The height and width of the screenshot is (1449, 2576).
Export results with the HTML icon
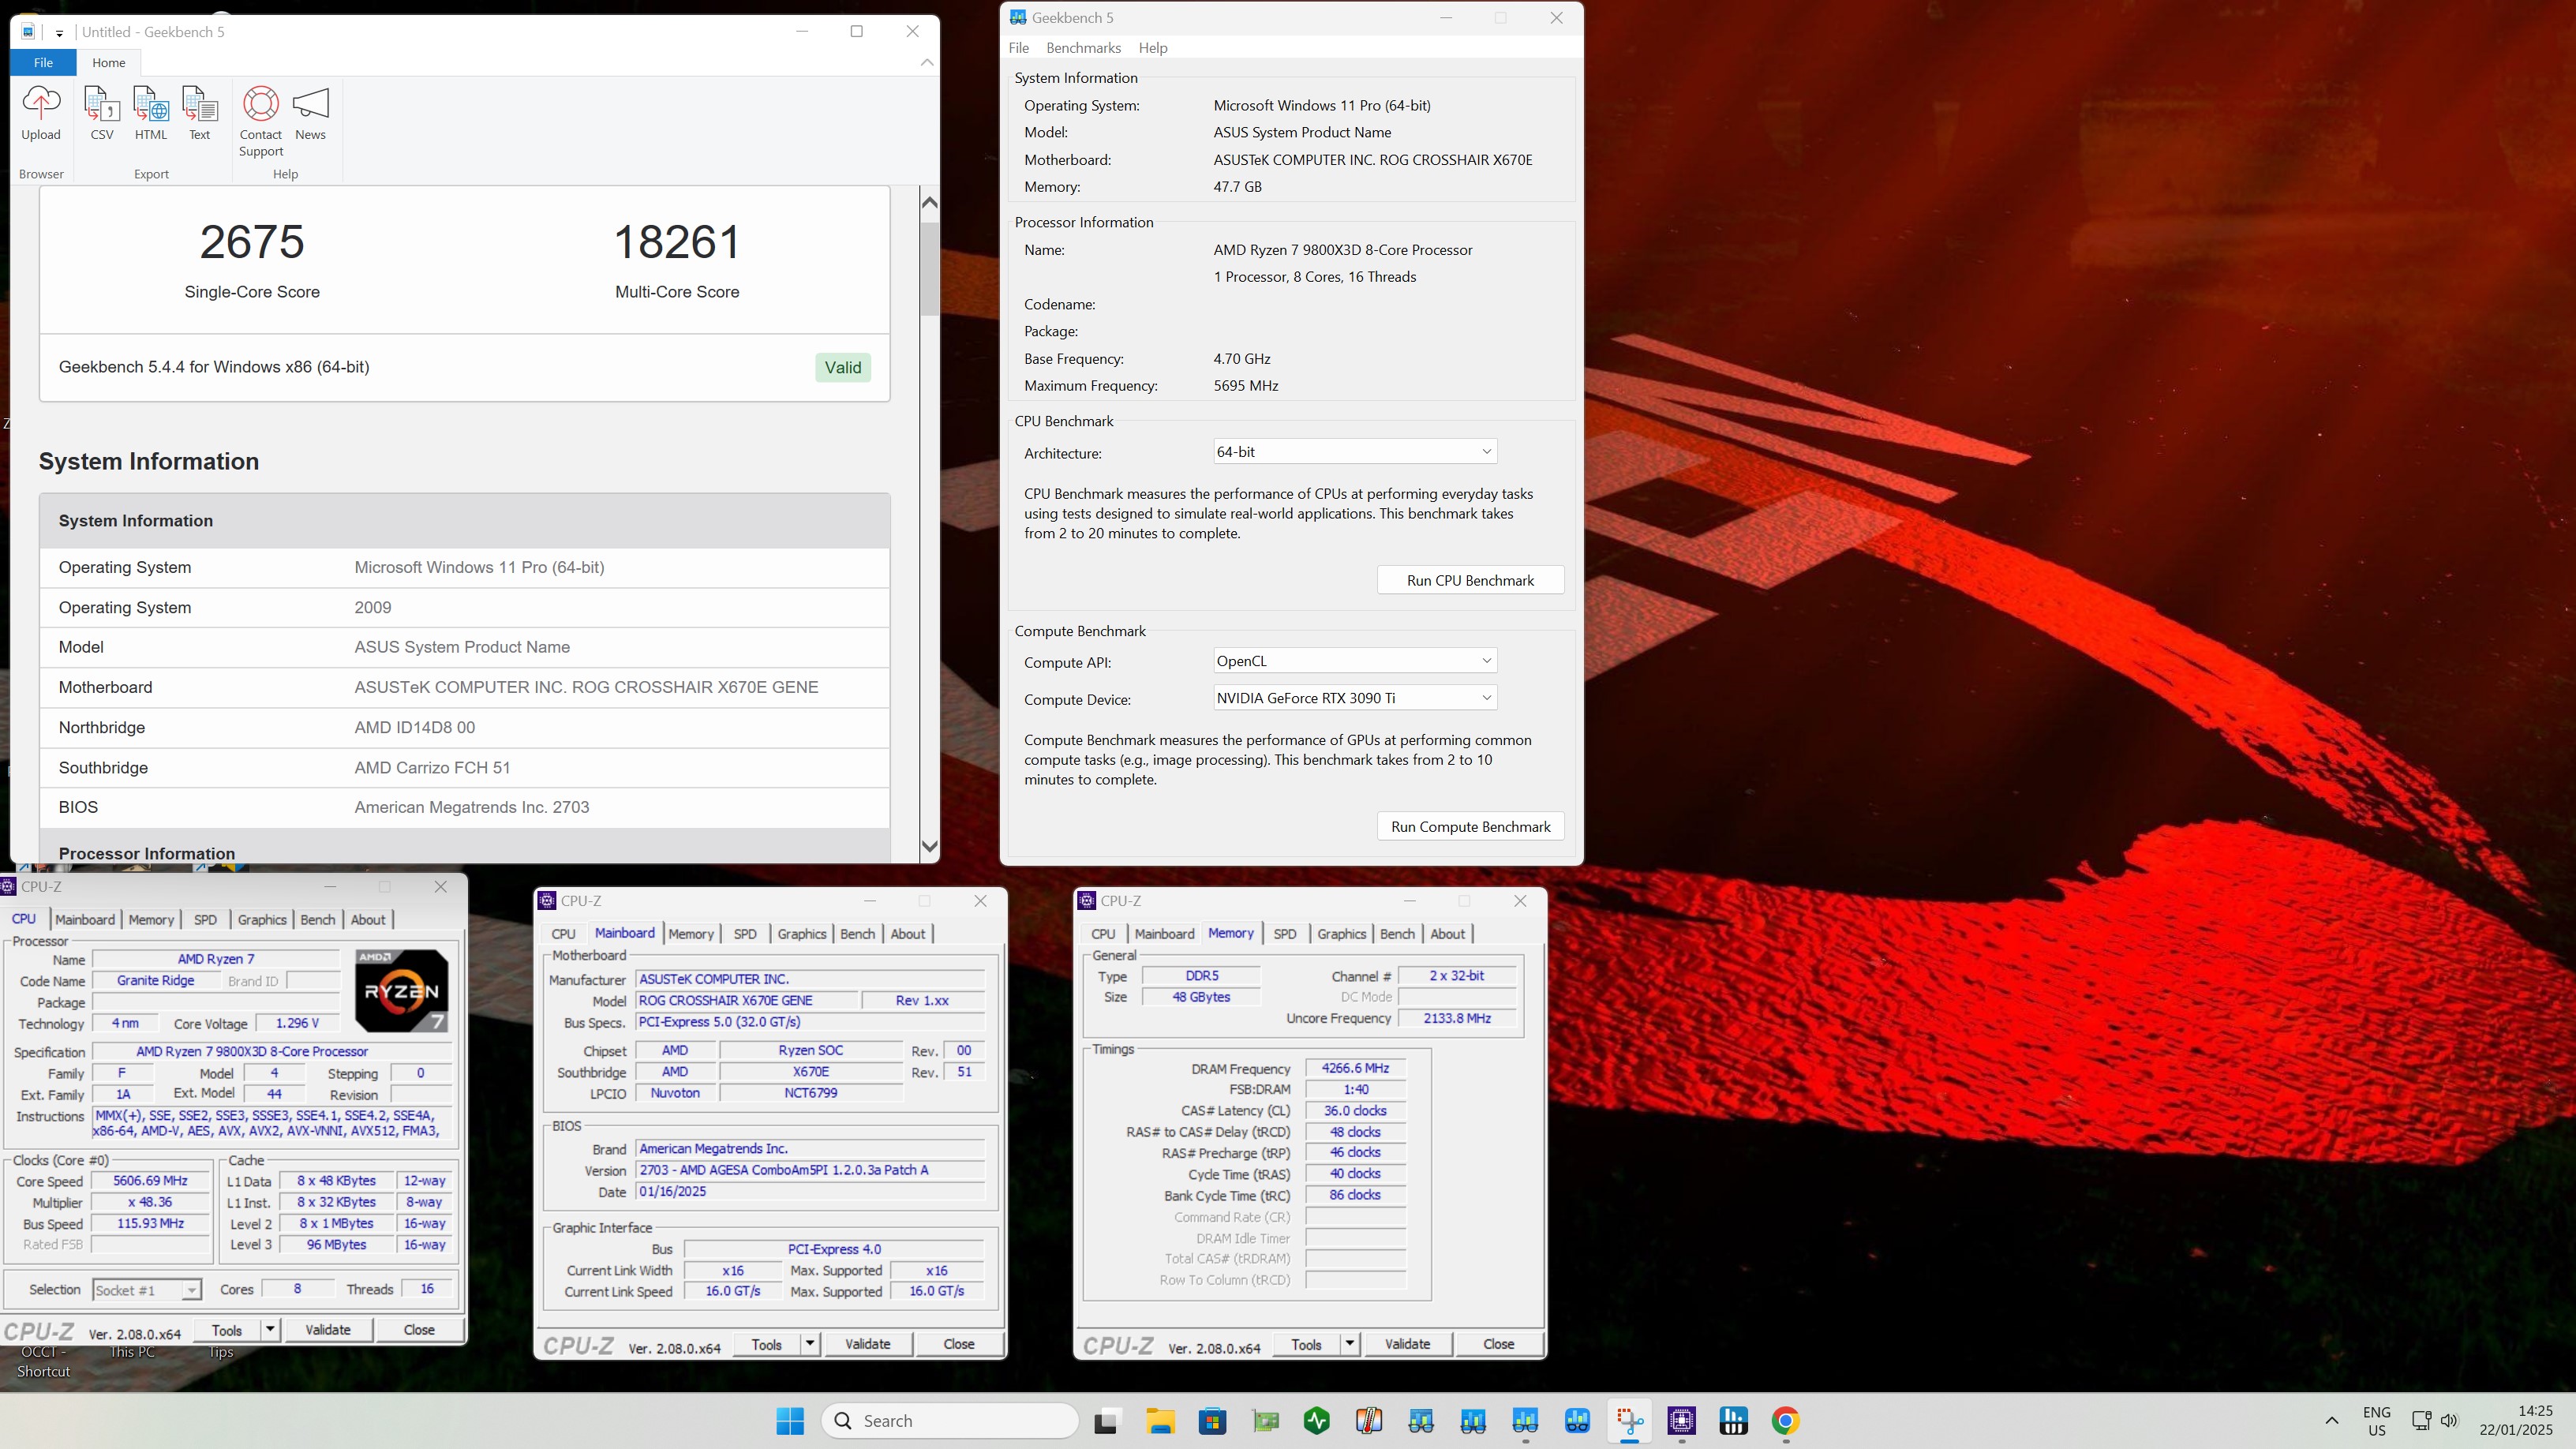pos(151,103)
